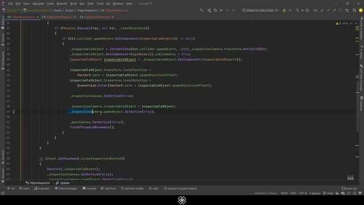Click the 49:24 cursor position status entry
This screenshot has height=205, width=364.
[284, 194]
